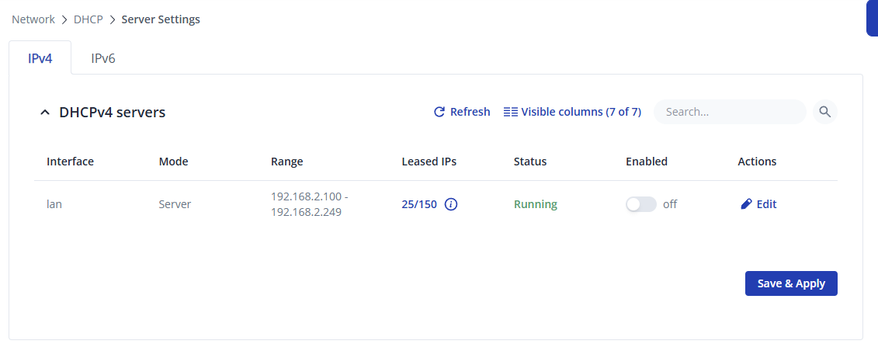Click the Refresh circular arrow icon
Viewport: 878px width, 358px height.
coord(439,112)
